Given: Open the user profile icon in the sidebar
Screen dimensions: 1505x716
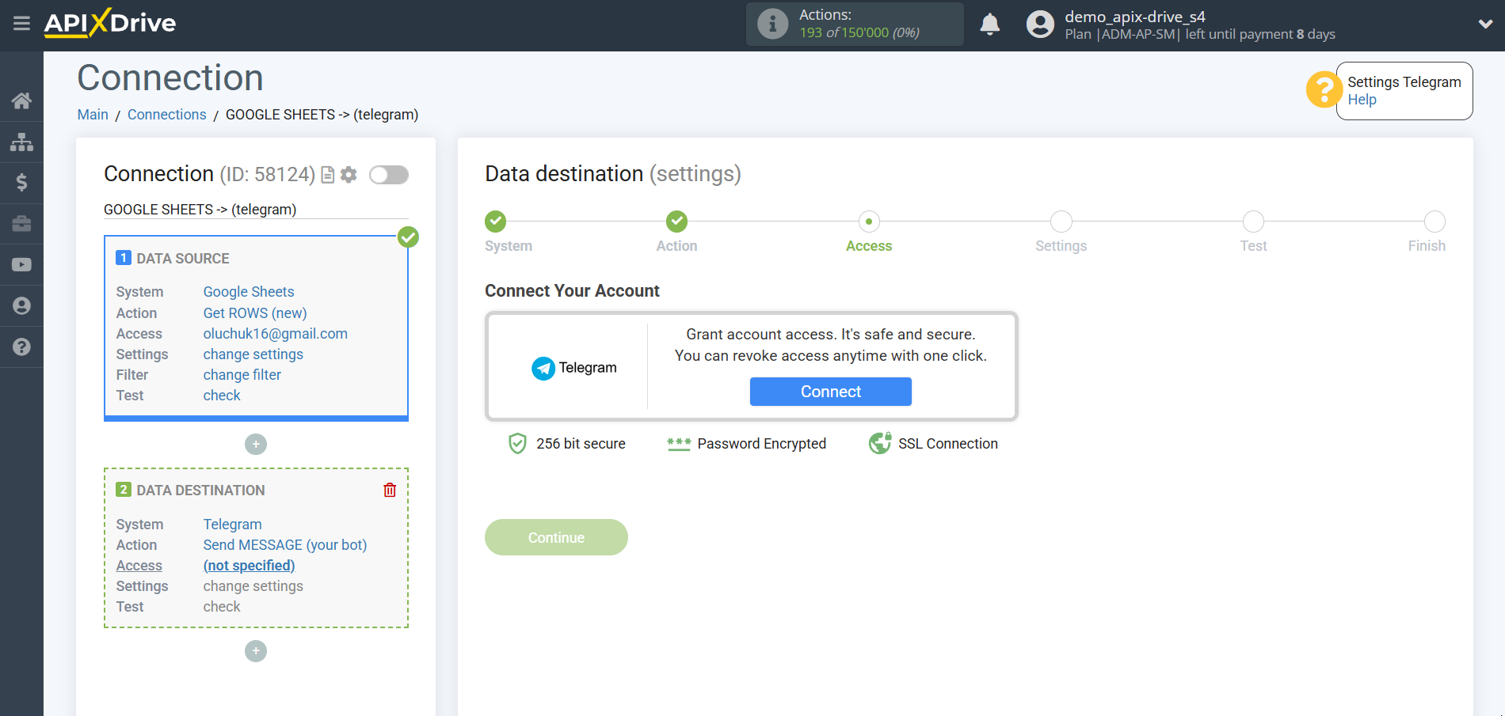Looking at the screenshot, I should click(x=21, y=305).
